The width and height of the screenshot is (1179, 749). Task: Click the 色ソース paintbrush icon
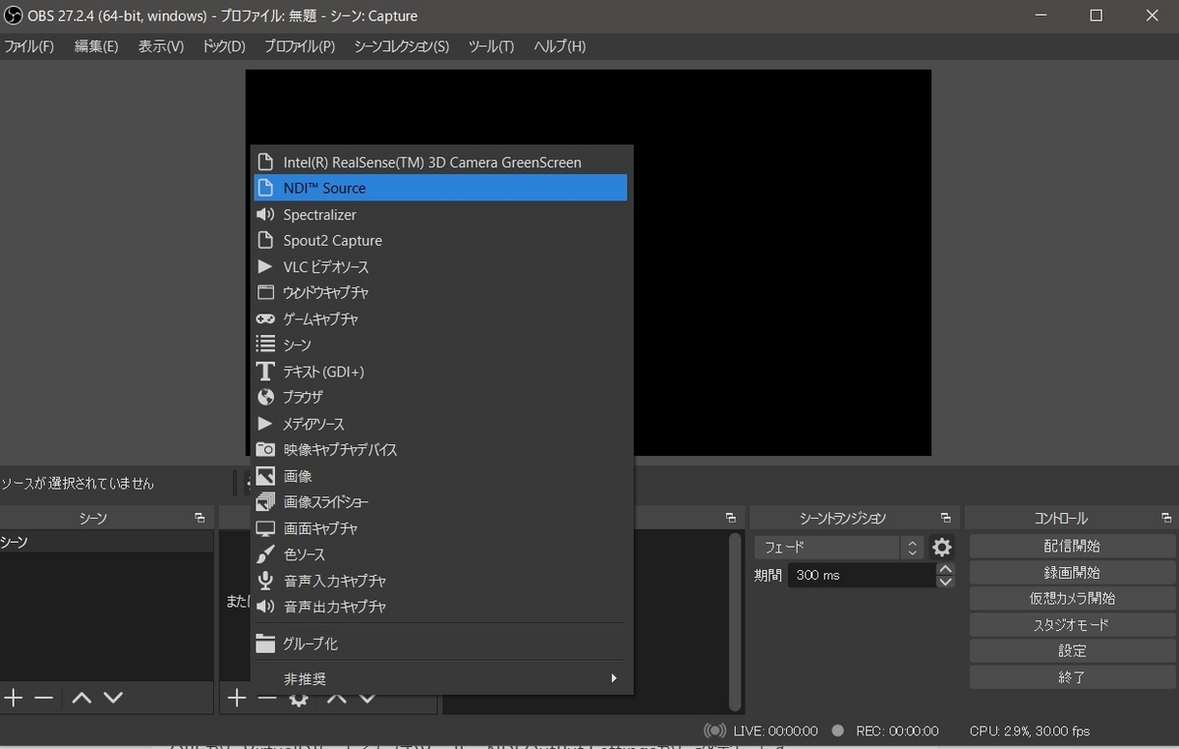265,554
